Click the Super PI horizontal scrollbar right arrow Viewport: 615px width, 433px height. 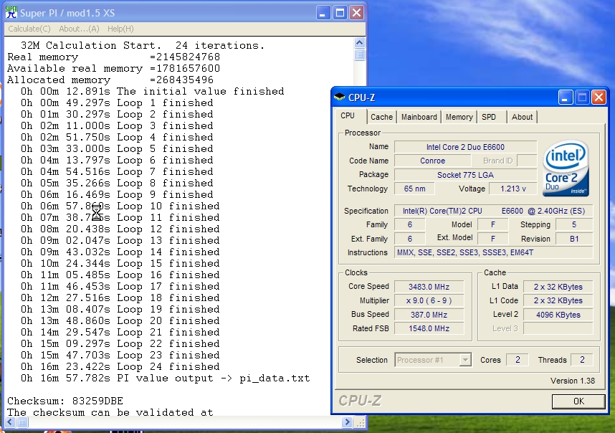347,422
